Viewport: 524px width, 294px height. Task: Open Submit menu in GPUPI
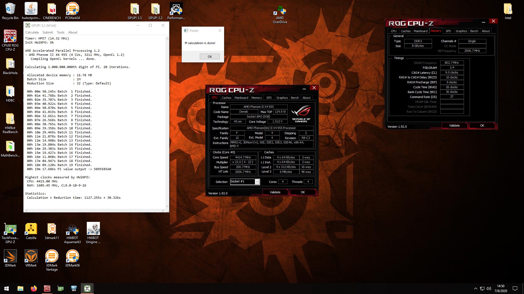pos(47,32)
